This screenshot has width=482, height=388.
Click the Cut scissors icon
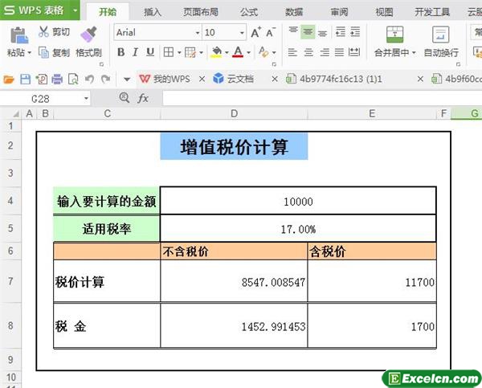click(x=43, y=32)
